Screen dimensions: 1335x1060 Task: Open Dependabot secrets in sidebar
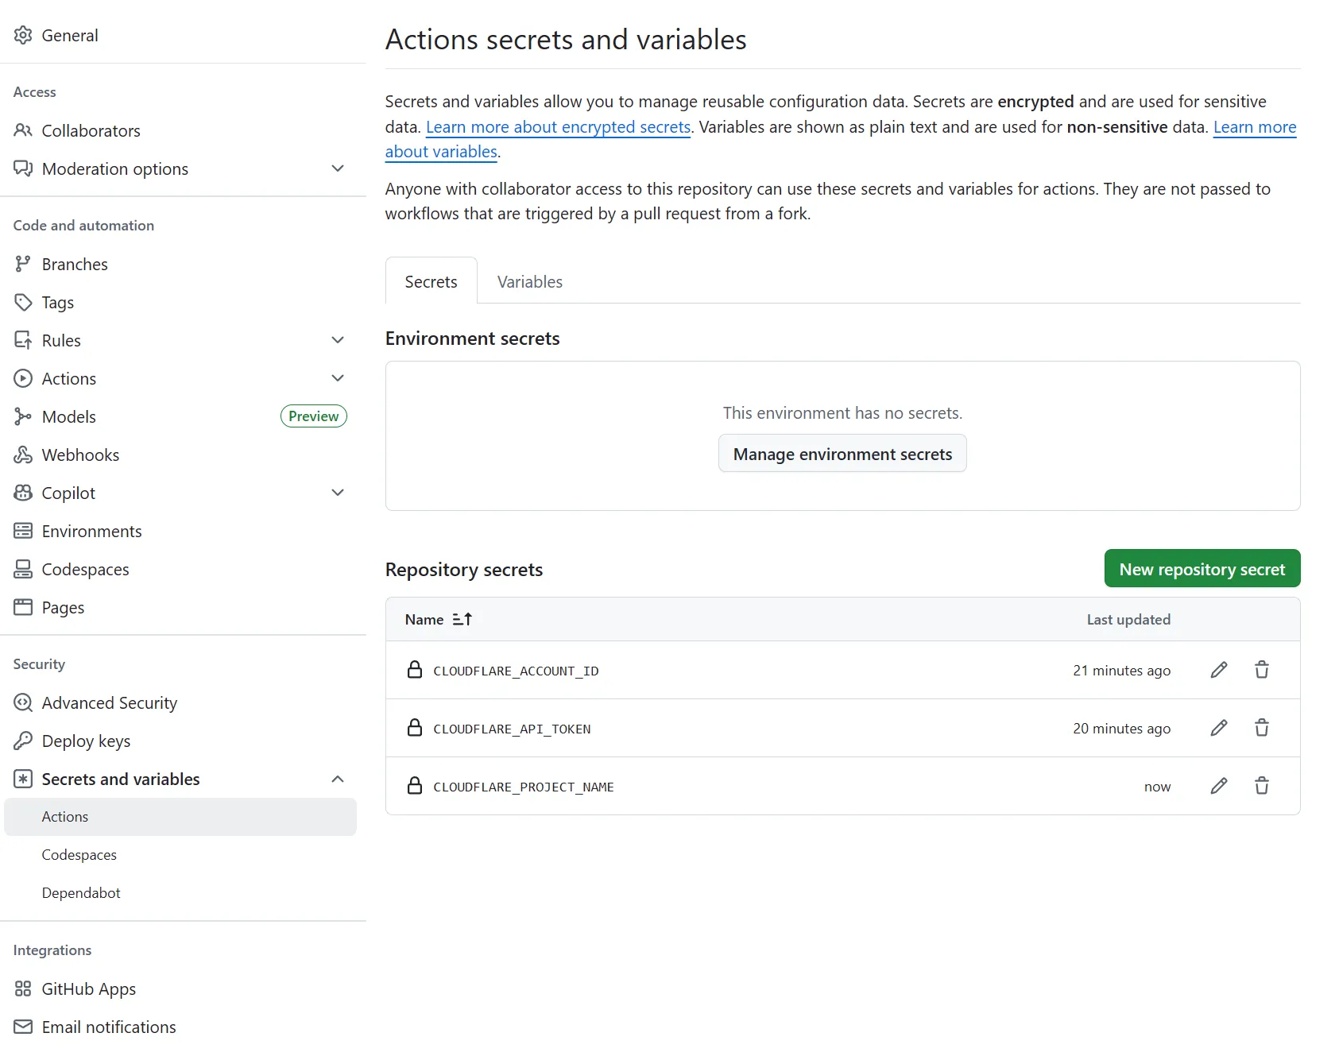81,892
